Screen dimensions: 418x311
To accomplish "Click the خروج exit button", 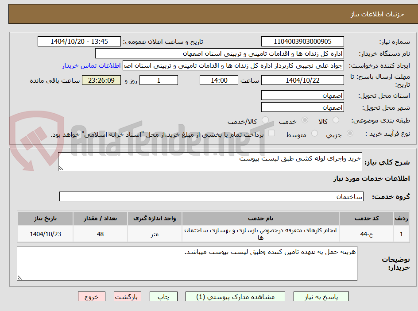I will pos(91,296).
